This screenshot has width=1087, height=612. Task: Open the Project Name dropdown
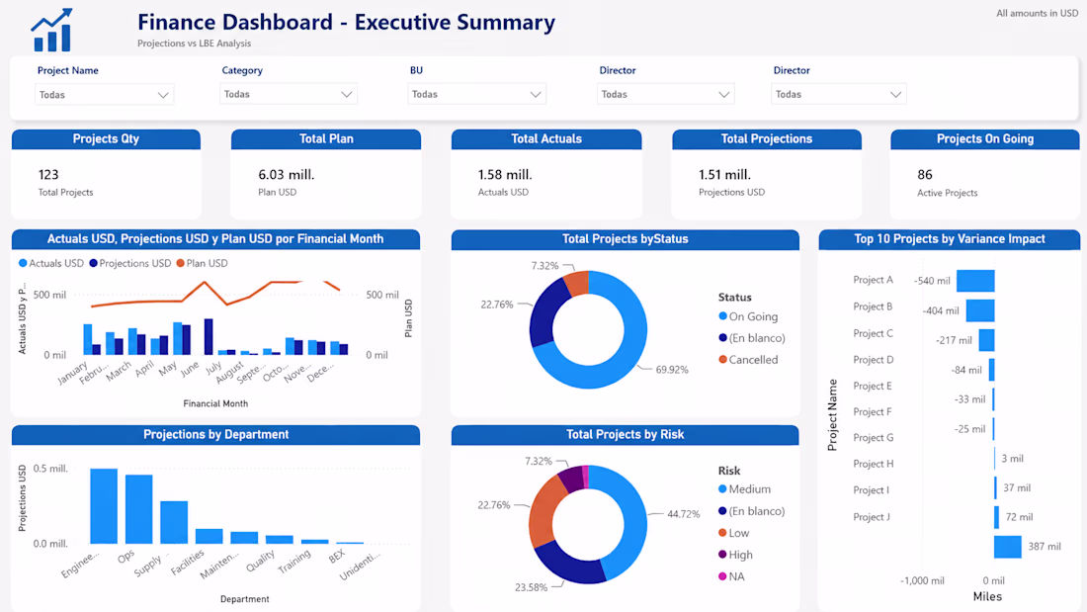pos(104,94)
